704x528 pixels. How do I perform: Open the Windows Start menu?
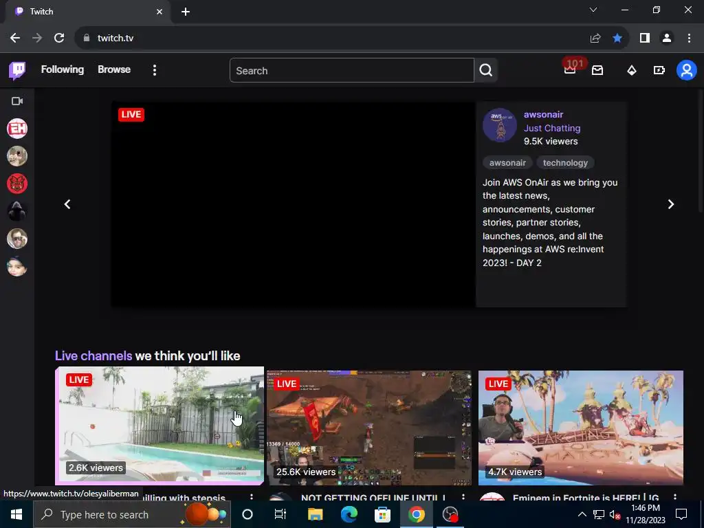(16, 514)
